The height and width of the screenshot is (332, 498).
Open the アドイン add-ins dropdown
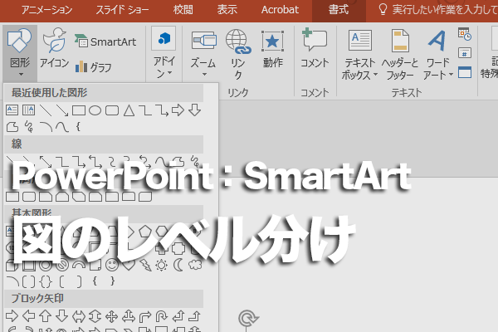point(164,53)
